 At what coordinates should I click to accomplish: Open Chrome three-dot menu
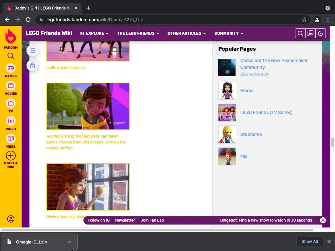tap(328, 20)
